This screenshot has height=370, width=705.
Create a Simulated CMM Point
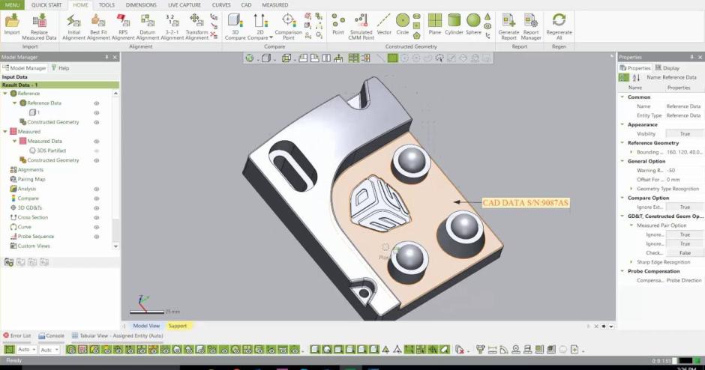point(361,26)
